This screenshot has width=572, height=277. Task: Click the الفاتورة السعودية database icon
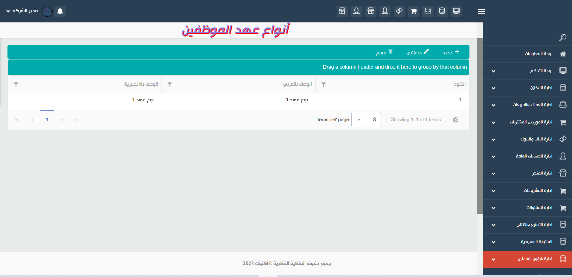pos(563,242)
